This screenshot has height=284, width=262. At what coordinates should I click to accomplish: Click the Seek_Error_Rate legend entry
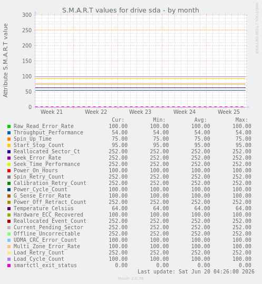click(37, 158)
